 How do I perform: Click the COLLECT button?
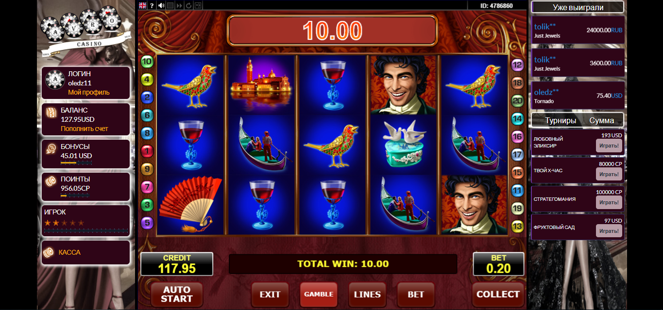(x=498, y=294)
